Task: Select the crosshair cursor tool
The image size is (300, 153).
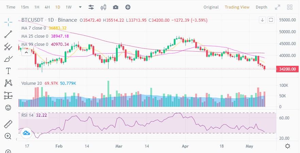Action: [x=8, y=22]
